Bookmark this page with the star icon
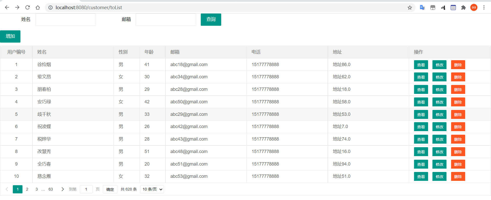The height and width of the screenshot is (200, 491). (410, 7)
